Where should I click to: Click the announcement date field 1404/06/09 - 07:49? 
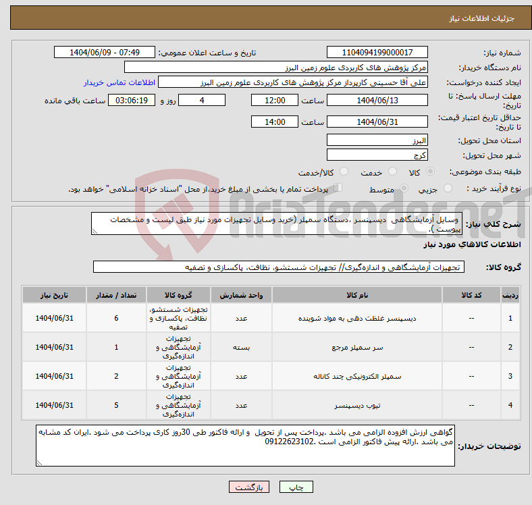[105, 52]
